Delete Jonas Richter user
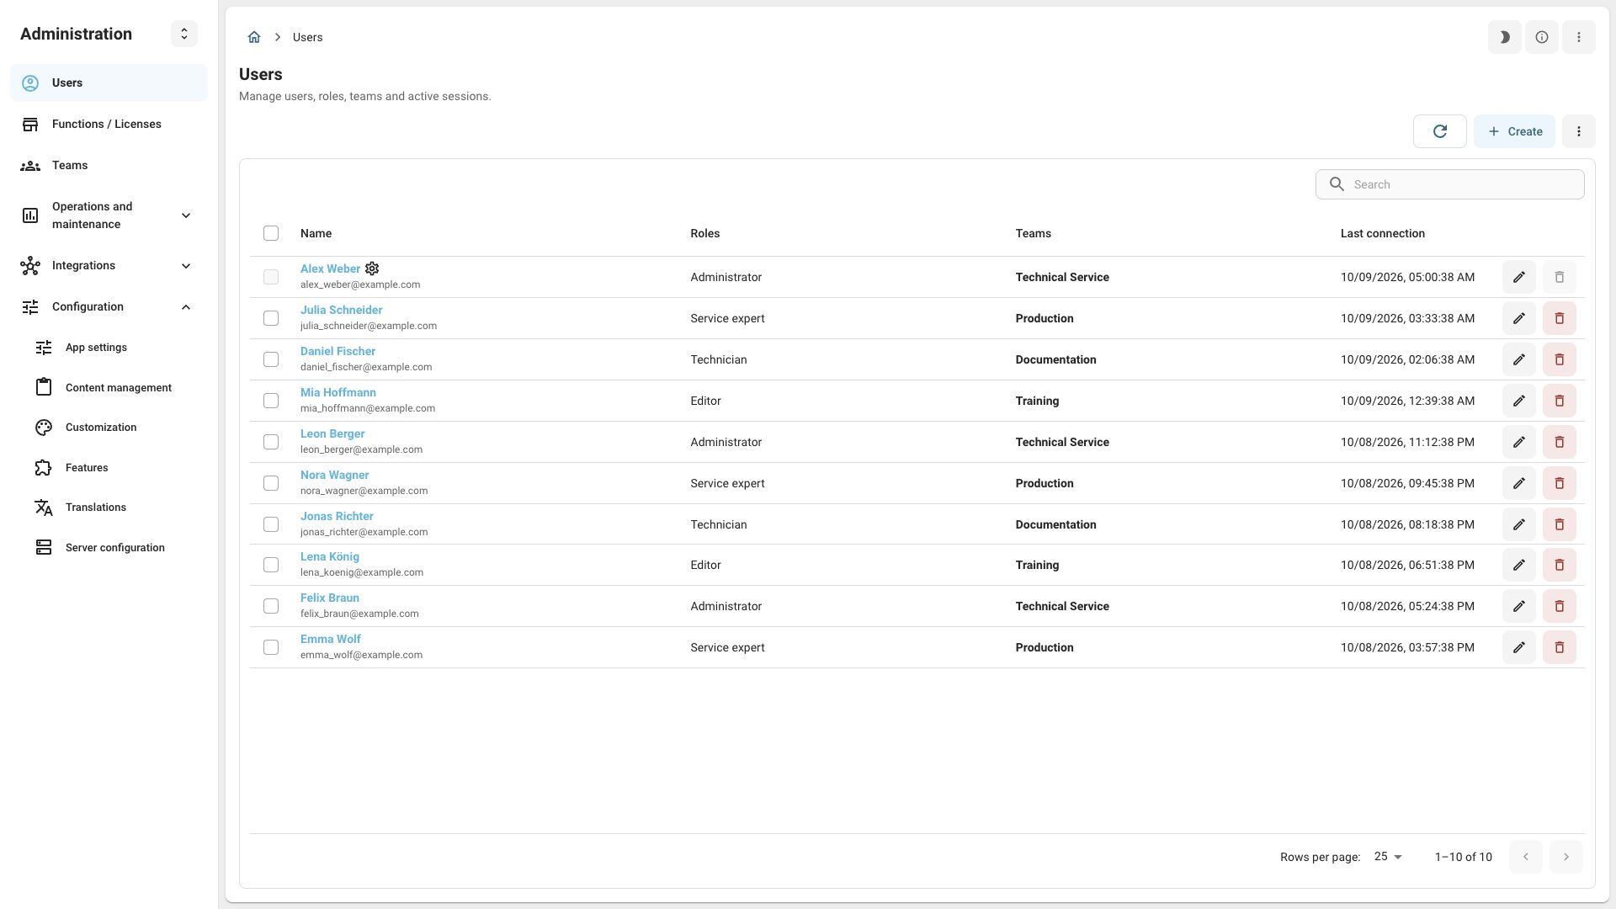 click(x=1559, y=524)
